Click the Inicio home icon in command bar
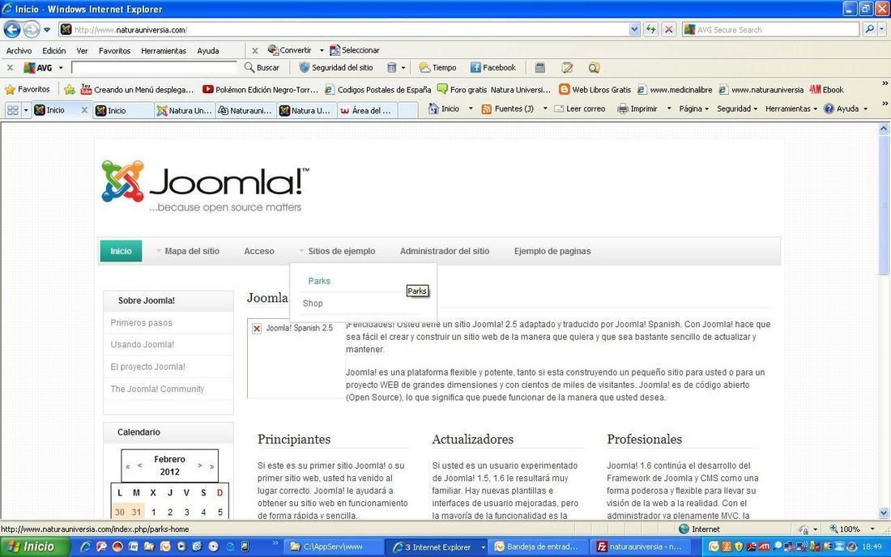891x557 pixels. pos(433,108)
